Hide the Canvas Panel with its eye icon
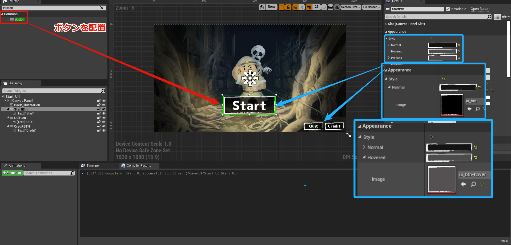This screenshot has width=511, height=245. coord(104,101)
